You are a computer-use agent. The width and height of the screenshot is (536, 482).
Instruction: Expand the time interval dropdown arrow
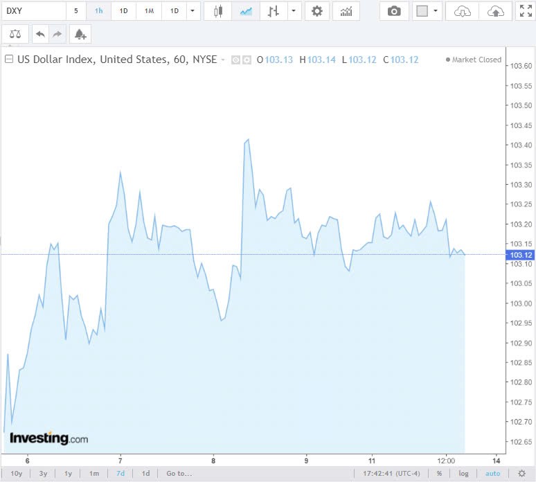click(x=192, y=11)
